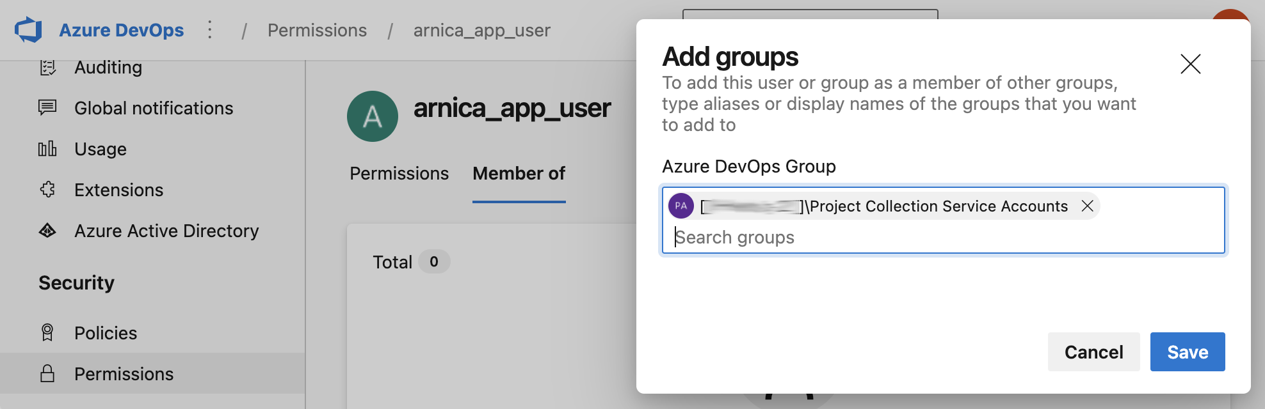
Task: Click the Extensions puzzle piece icon
Action: click(x=47, y=190)
